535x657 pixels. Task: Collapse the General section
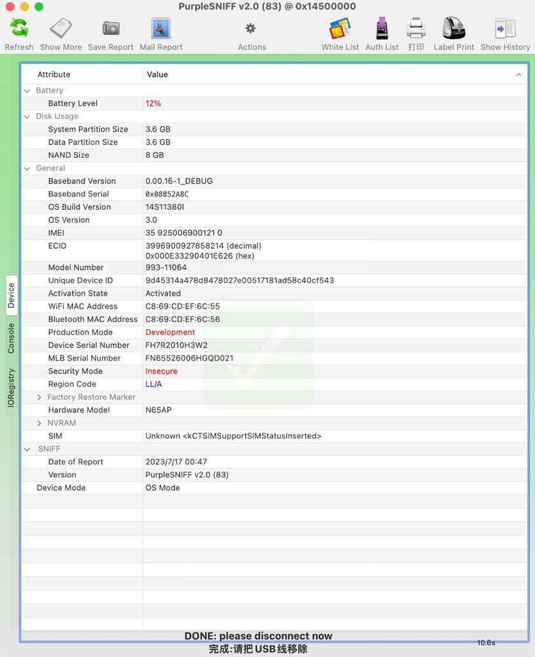[27, 169]
